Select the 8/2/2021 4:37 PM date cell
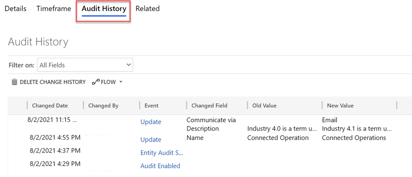Image resolution: width=412 pixels, height=177 pixels. (x=55, y=151)
